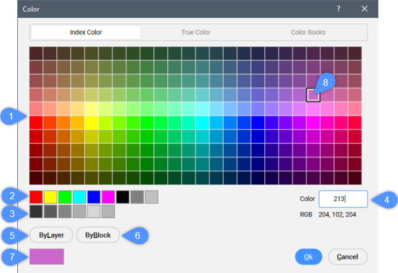Viewport: 398px width, 273px height.
Task: Choose the green standard color swatch
Action: pyautogui.click(x=65, y=197)
